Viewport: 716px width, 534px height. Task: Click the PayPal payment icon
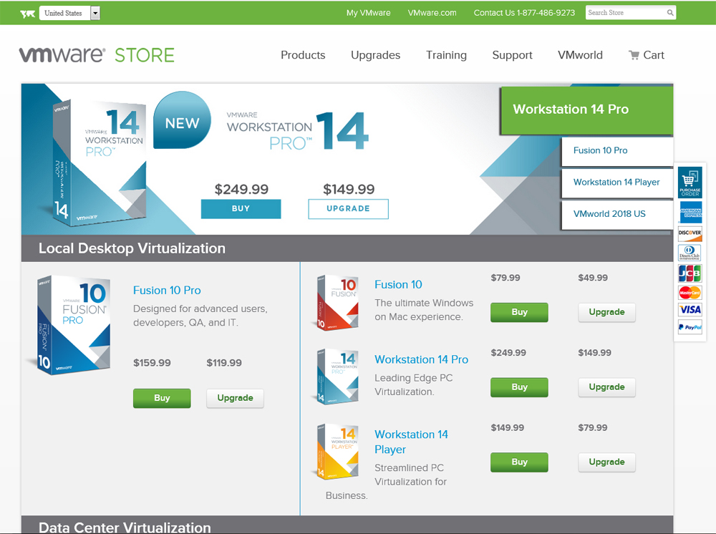coord(690,327)
